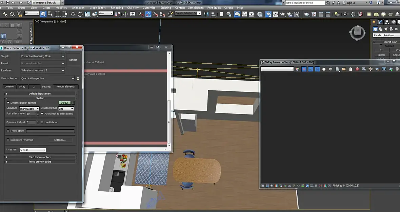Screen dimensions: 400x212
Task: Switch to the GI tab
Action: click(x=34, y=87)
